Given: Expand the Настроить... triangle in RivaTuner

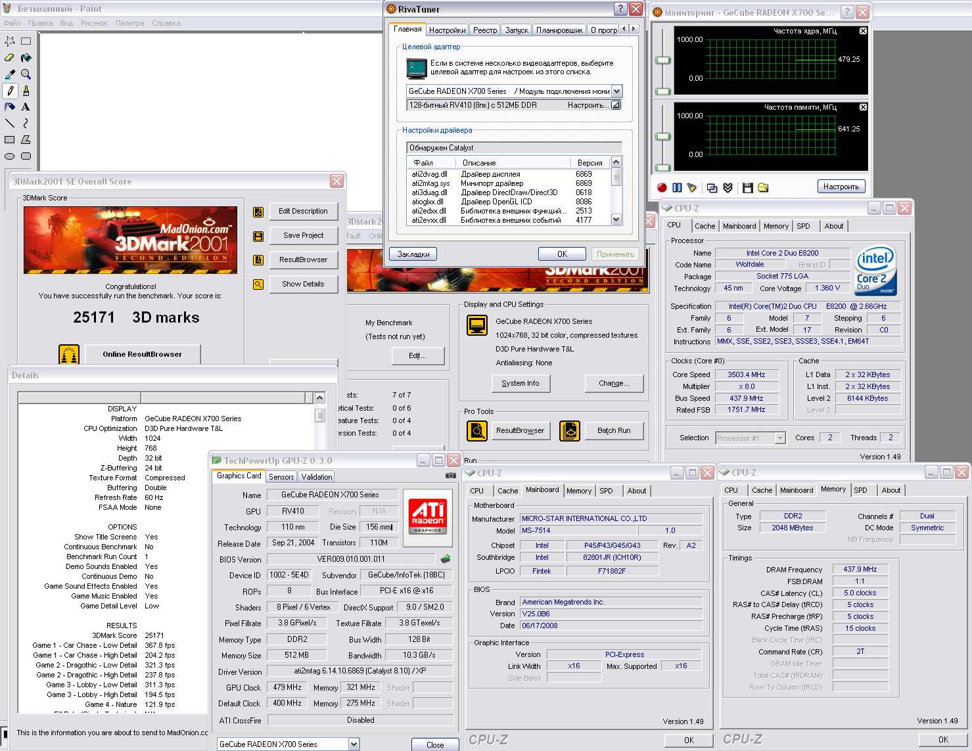Looking at the screenshot, I should 616,105.
